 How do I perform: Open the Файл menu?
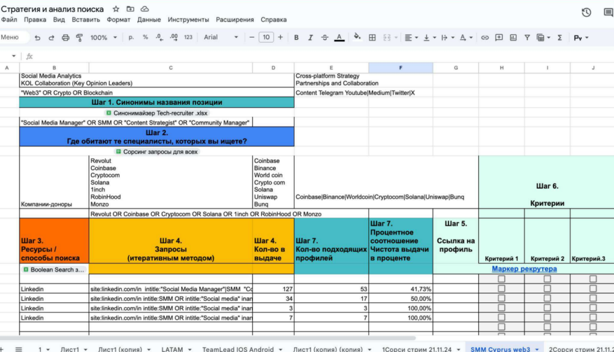tap(9, 20)
